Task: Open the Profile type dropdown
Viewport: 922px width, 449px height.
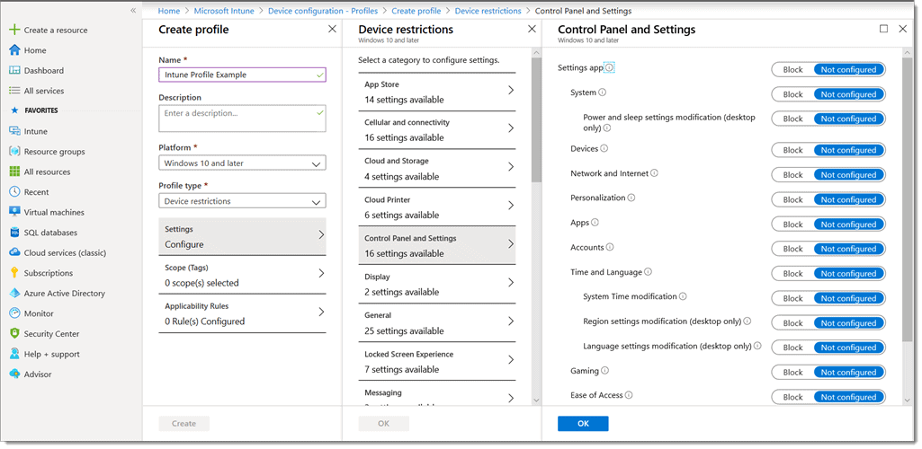Action: click(242, 201)
